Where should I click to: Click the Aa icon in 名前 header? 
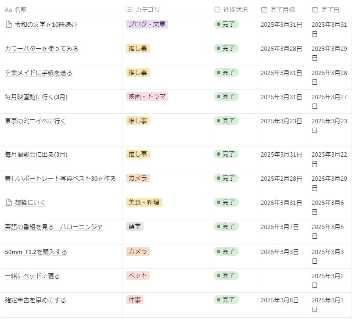pyautogui.click(x=8, y=10)
